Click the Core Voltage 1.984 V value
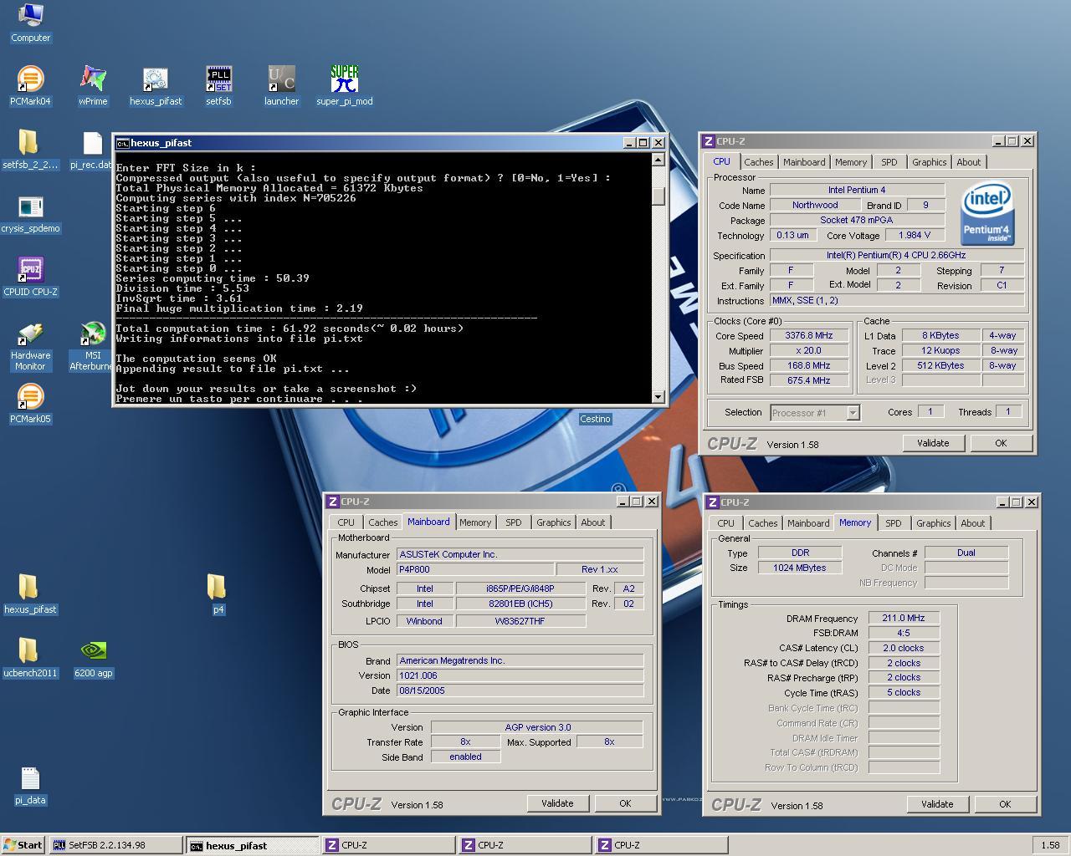Image resolution: width=1071 pixels, height=856 pixels. [x=915, y=235]
